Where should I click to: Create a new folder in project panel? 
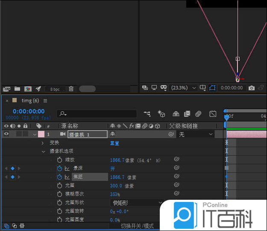(x=18, y=89)
